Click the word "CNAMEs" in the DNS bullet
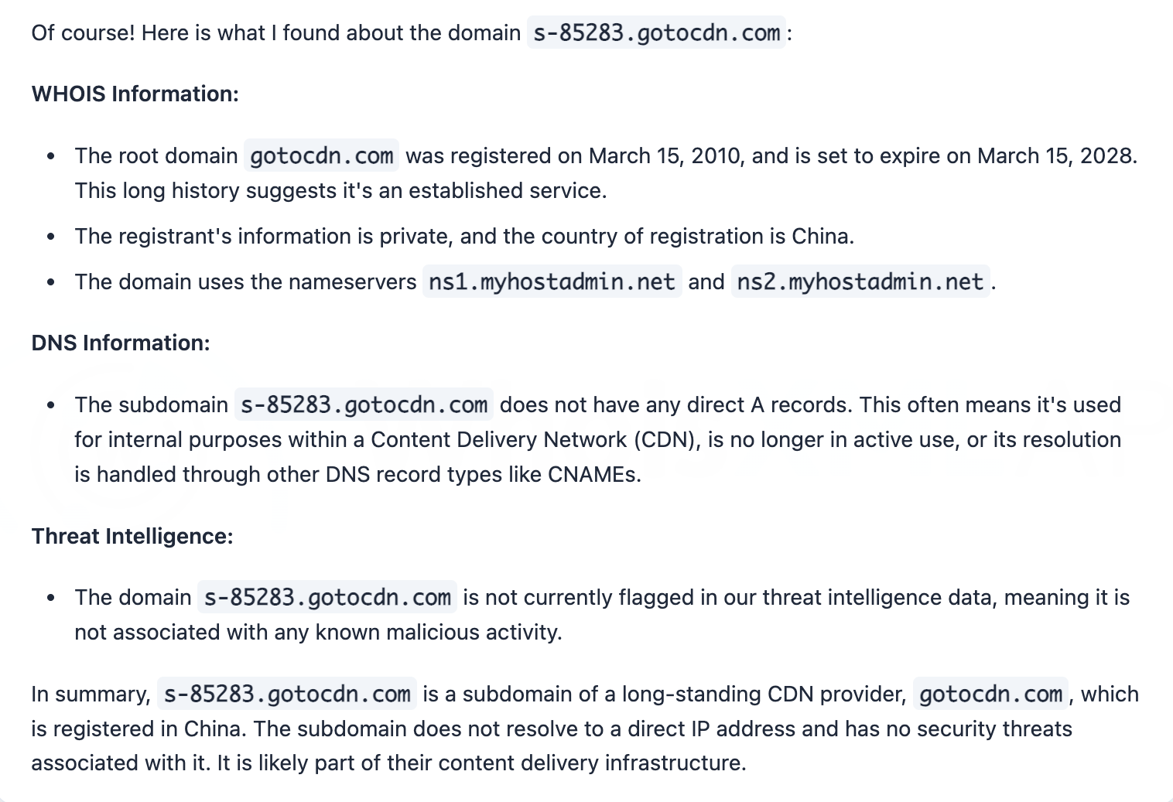Screen dimensions: 1173x802 592,474
